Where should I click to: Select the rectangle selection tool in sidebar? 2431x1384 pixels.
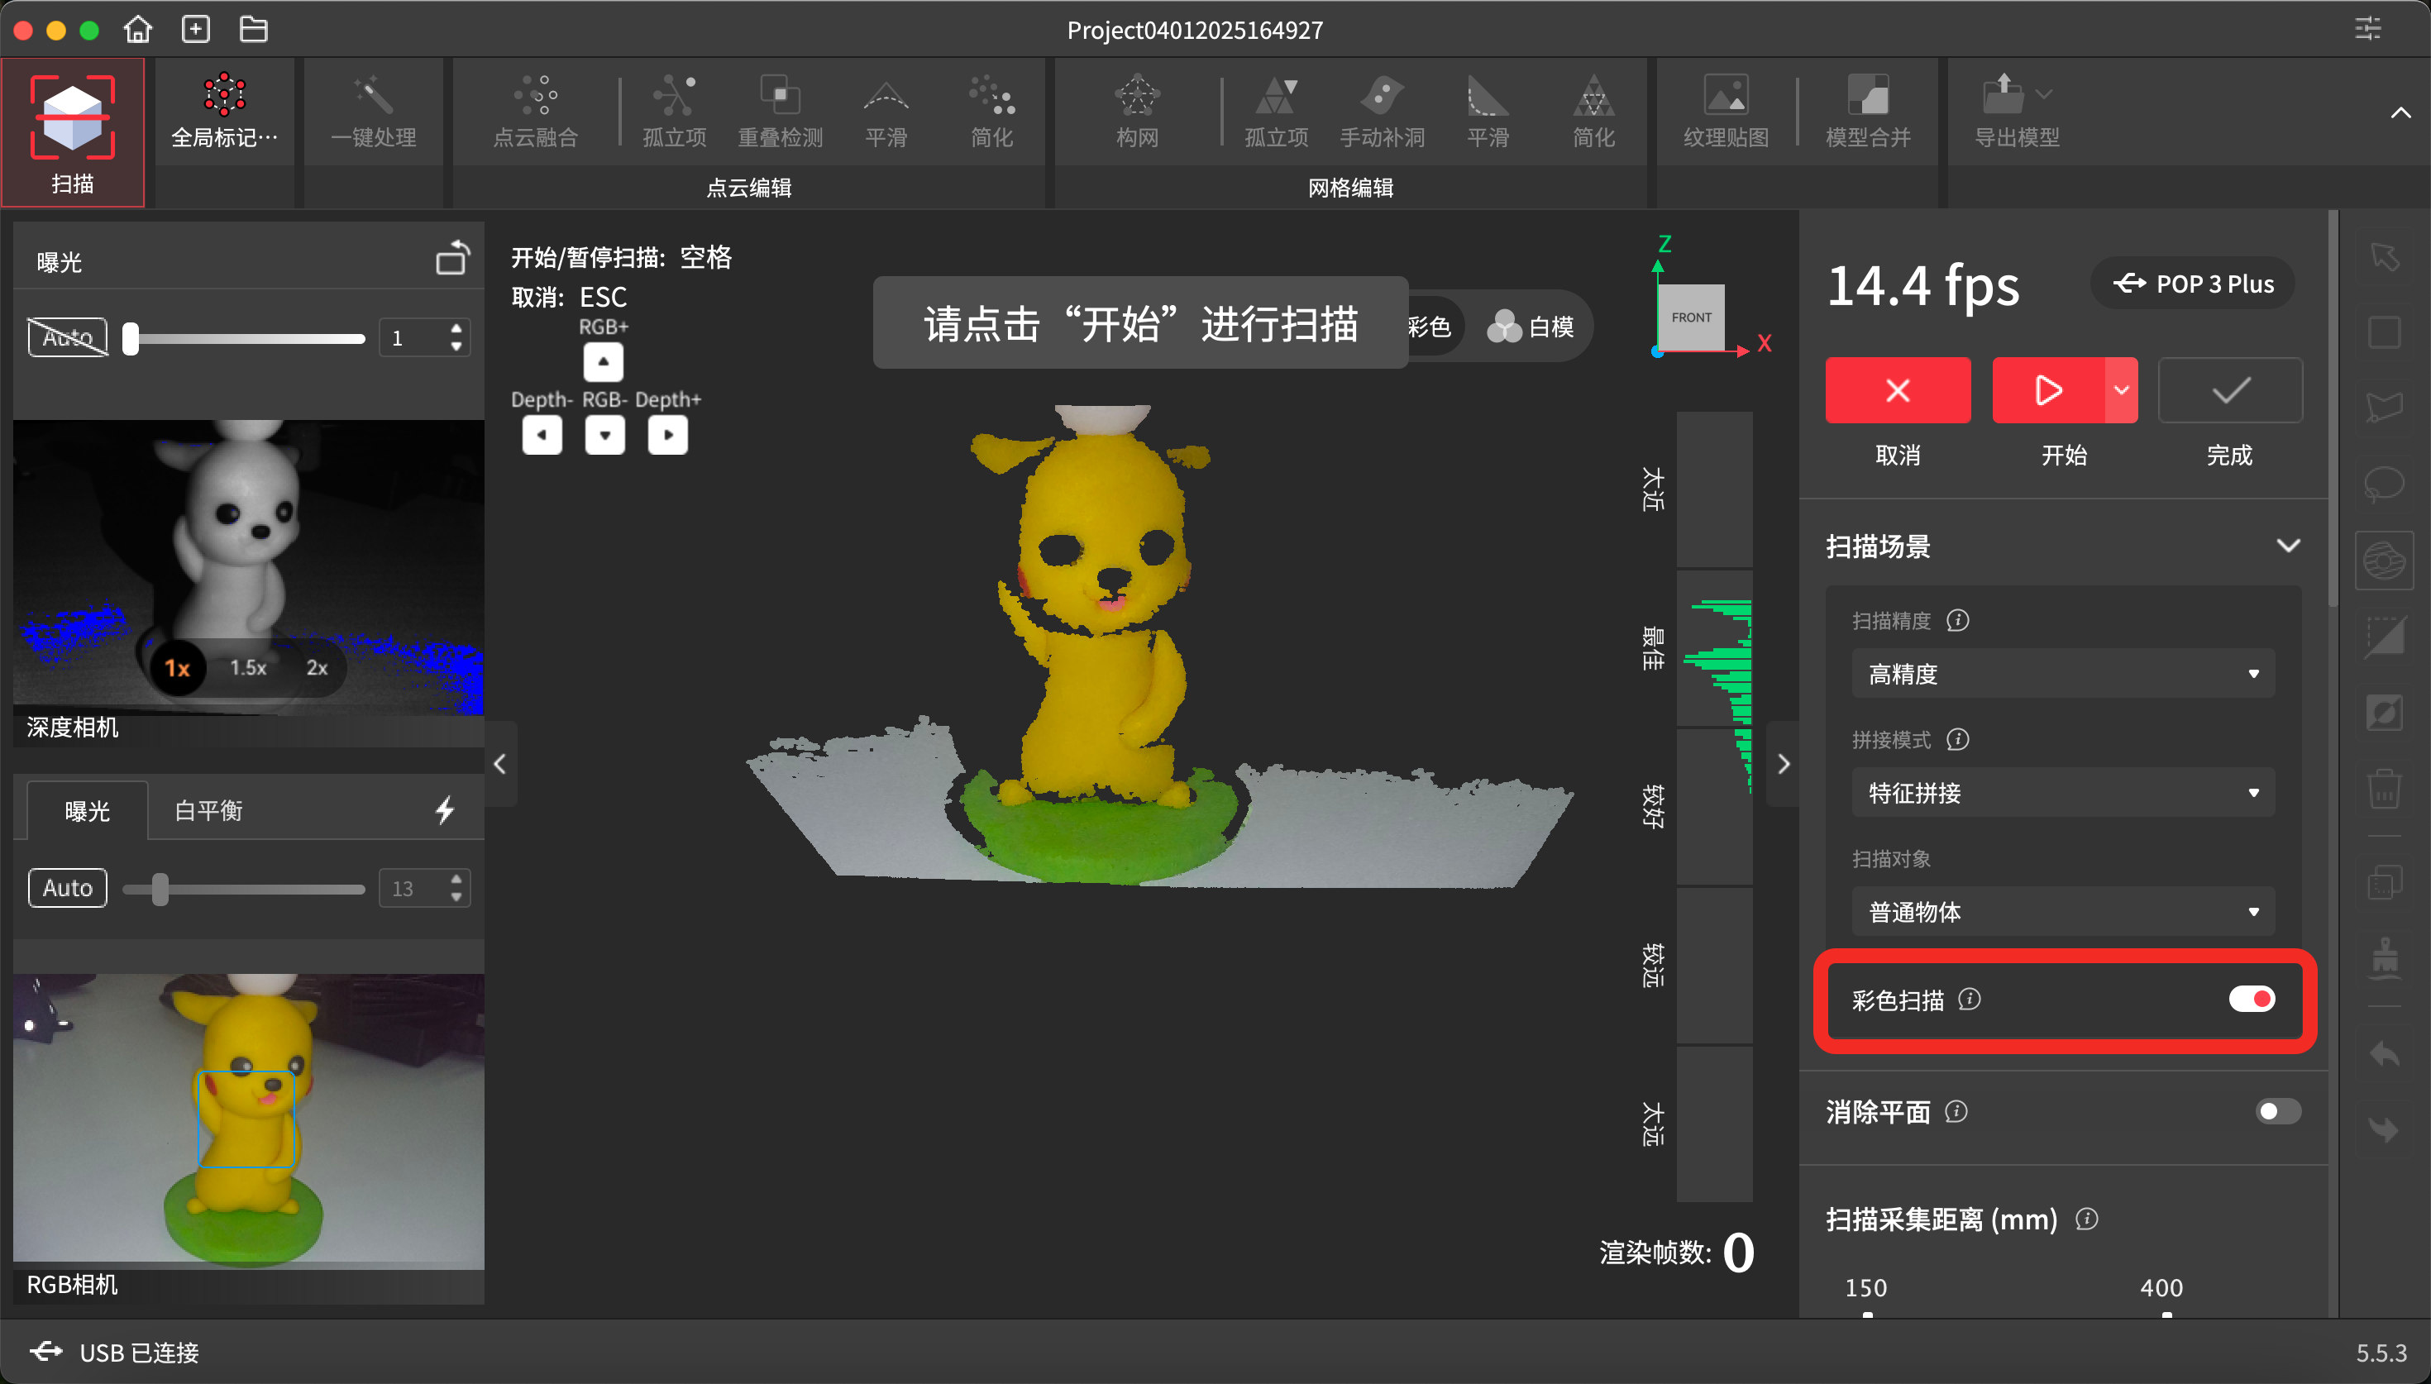[2384, 332]
